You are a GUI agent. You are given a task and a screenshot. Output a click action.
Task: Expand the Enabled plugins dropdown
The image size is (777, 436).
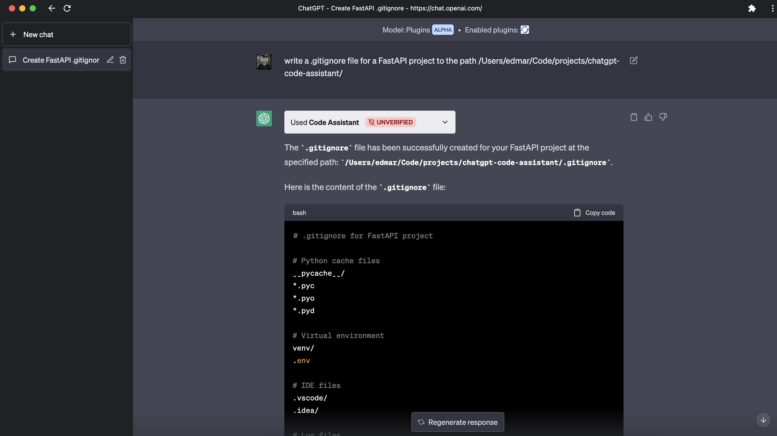pyautogui.click(x=525, y=29)
